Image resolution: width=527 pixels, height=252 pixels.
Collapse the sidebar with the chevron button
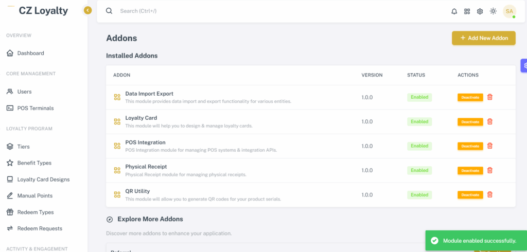[x=87, y=10]
